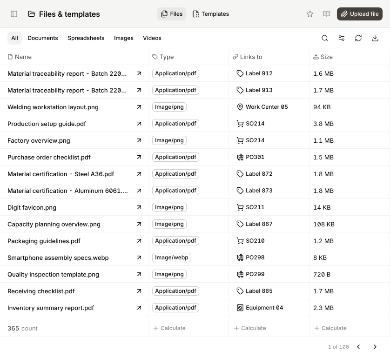Open arrow for traceability report linked to Label 912
Screen dimensions: 390x357
[139, 73]
